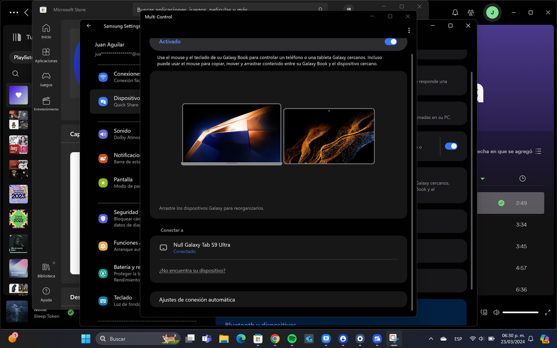
Task: Mute the Spotify volume
Action: [496, 312]
